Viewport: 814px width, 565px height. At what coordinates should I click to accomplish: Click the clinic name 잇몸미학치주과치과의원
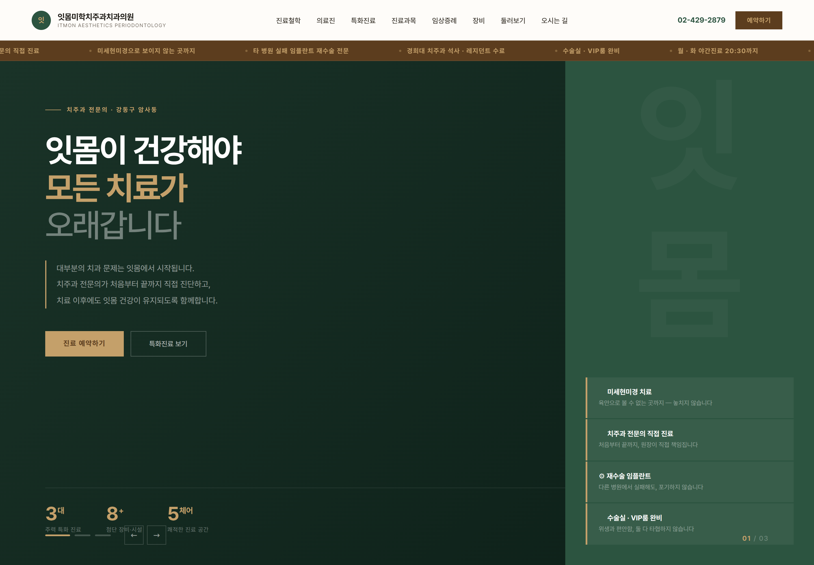[x=96, y=17]
